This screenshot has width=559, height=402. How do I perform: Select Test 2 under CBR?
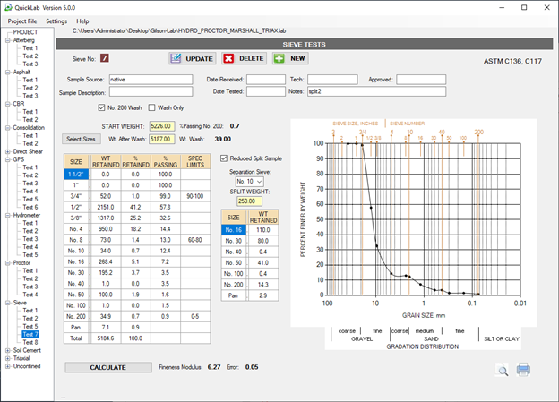tap(30, 120)
